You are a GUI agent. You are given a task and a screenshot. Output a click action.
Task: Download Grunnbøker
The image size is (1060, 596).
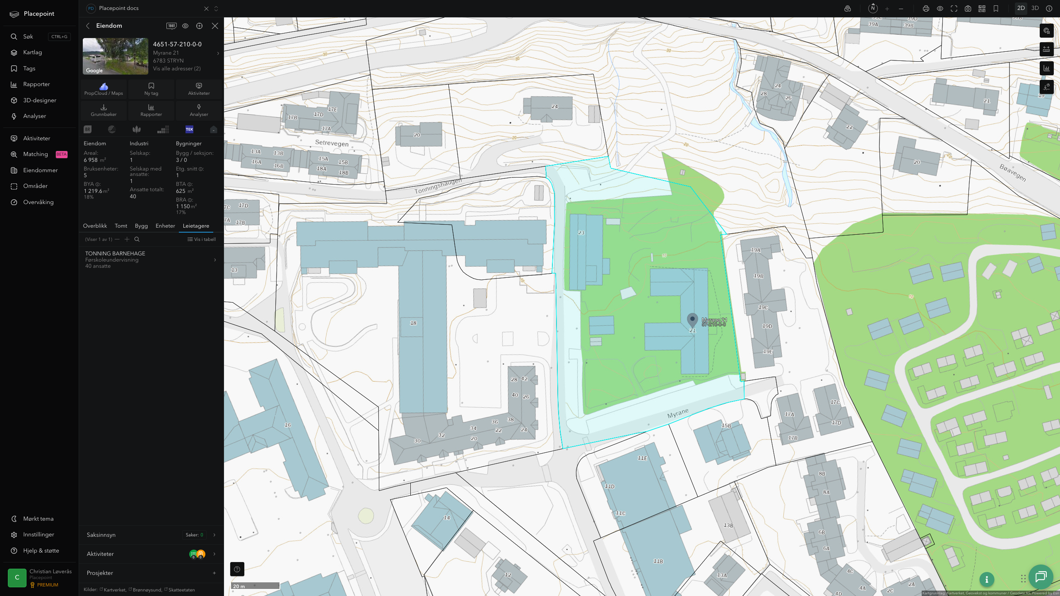click(x=104, y=110)
